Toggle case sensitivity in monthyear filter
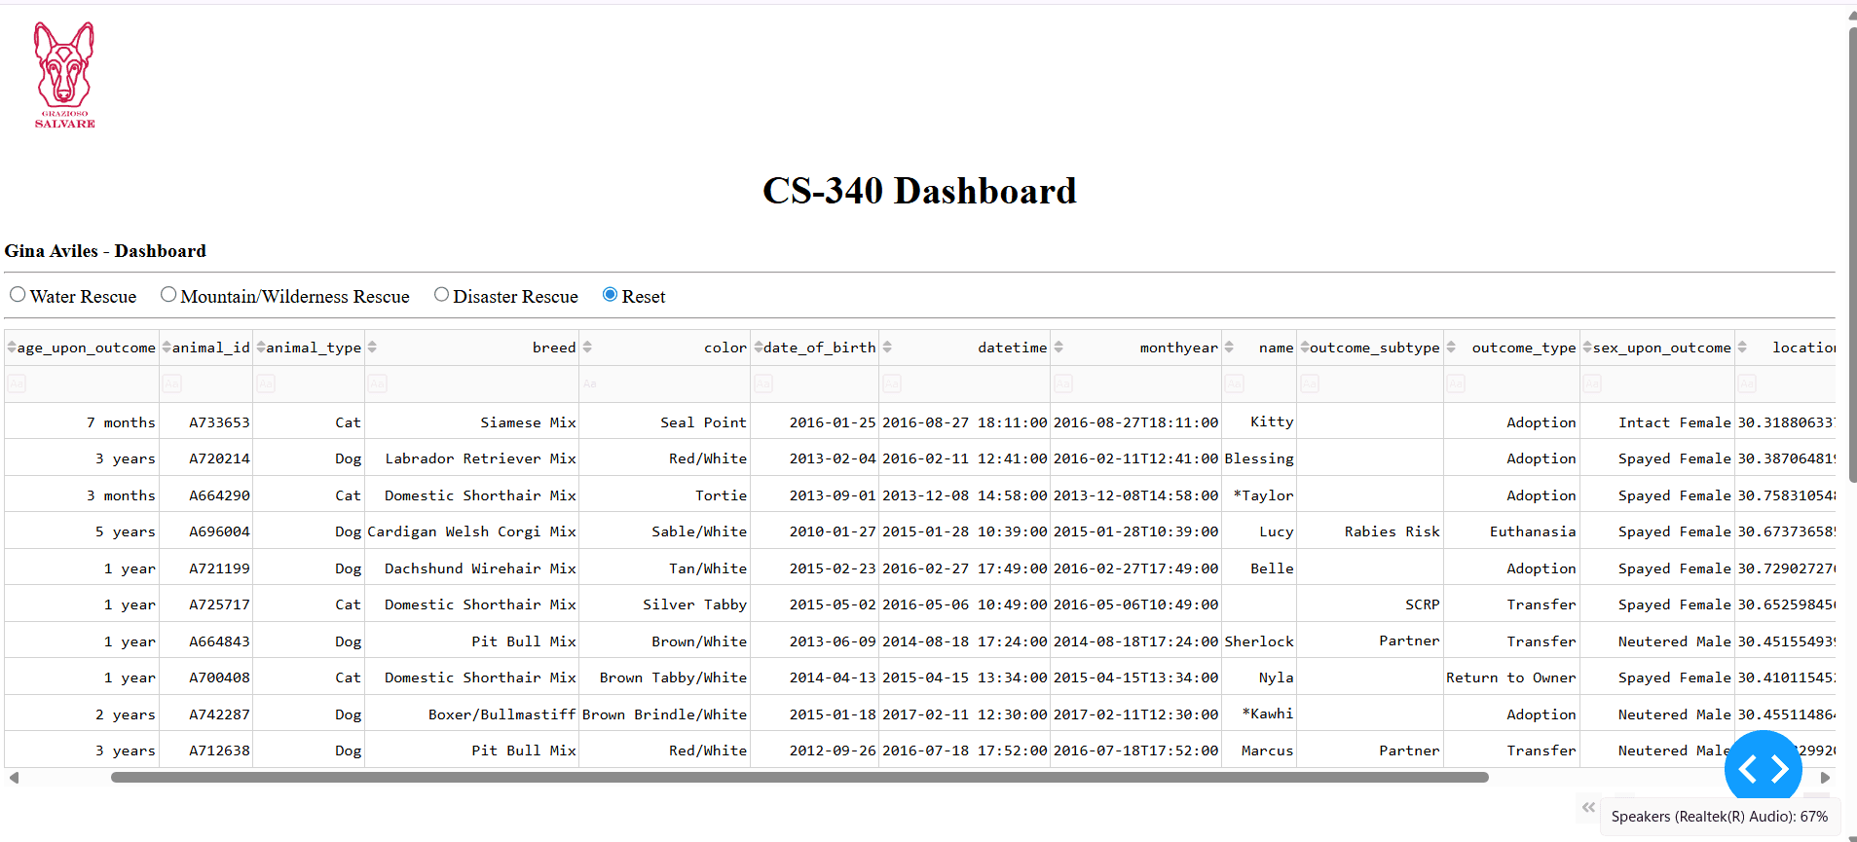Viewport: 1857px width, 842px height. (x=1063, y=384)
